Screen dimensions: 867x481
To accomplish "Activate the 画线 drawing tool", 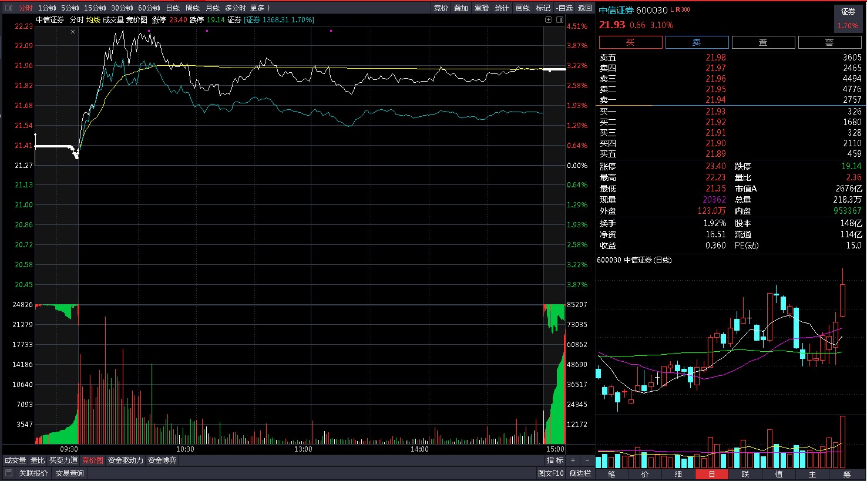I will 523,8.
